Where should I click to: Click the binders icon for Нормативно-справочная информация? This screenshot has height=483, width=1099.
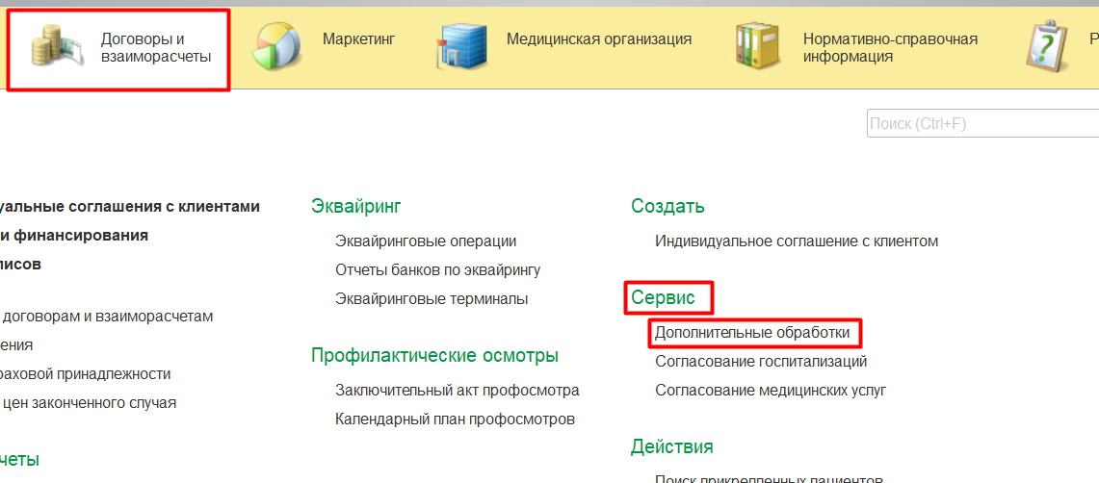click(x=759, y=47)
